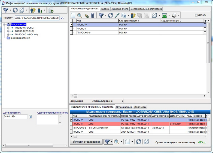213x153 pixels.
Task: Click the Адрес регистрации text area
Action: pos(48,120)
